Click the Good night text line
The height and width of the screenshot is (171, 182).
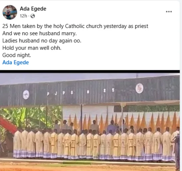[17, 55]
